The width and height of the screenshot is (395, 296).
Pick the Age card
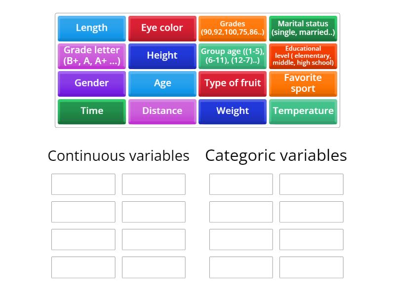tap(162, 83)
